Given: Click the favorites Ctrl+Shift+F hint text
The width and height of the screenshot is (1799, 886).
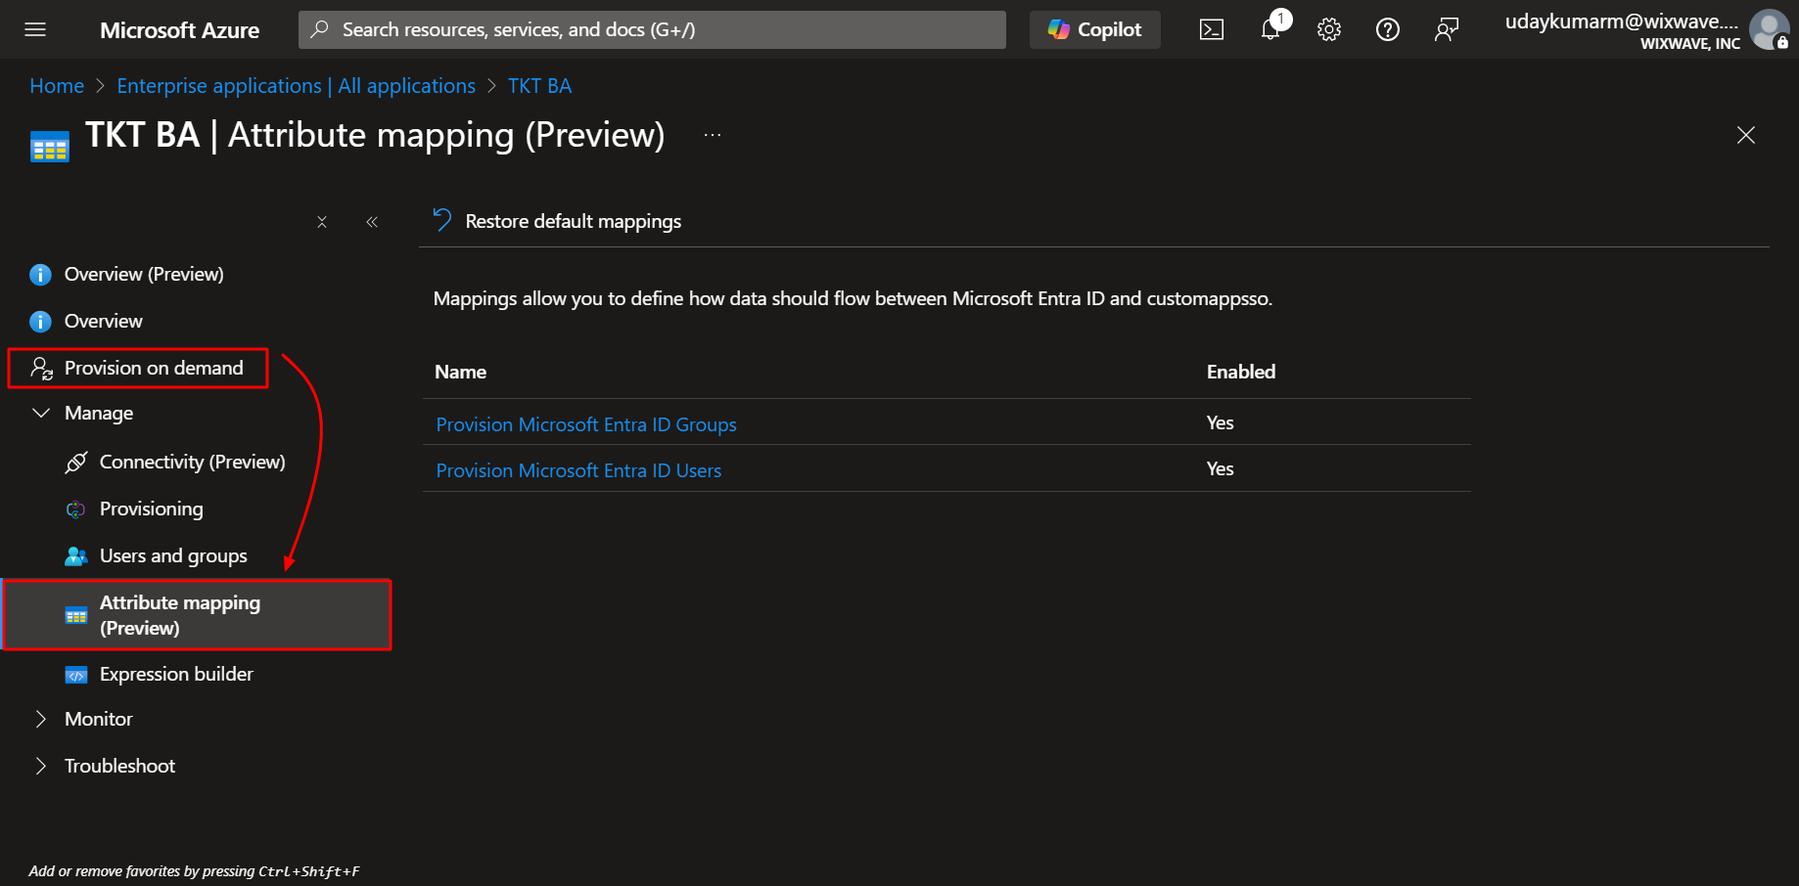Looking at the screenshot, I should pyautogui.click(x=194, y=871).
